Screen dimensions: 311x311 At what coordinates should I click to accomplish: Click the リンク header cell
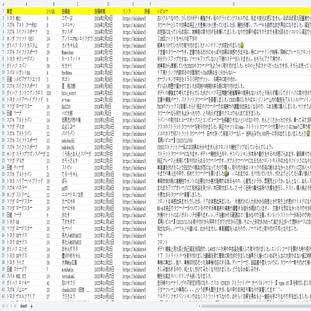pyautogui.click(x=133, y=11)
